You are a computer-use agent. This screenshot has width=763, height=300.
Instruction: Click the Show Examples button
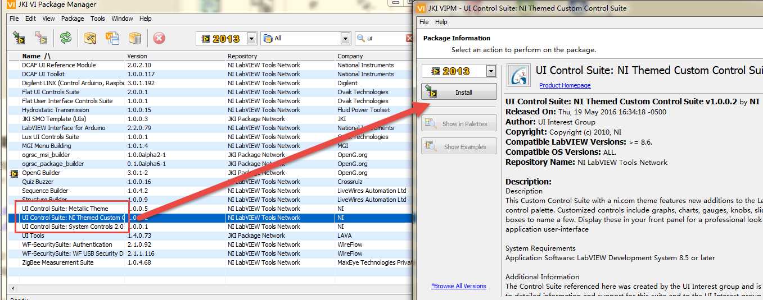pyautogui.click(x=459, y=147)
